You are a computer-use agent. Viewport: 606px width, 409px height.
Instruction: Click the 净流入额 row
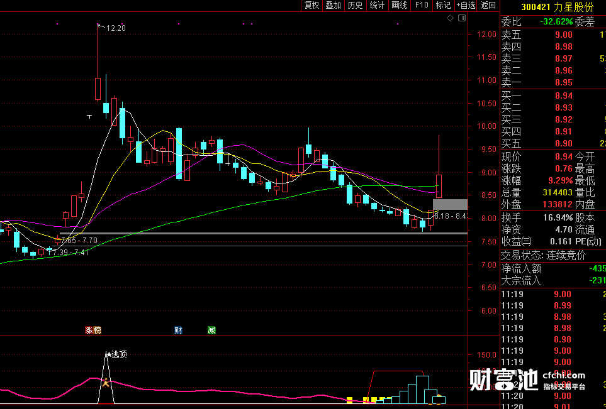tap(553, 268)
